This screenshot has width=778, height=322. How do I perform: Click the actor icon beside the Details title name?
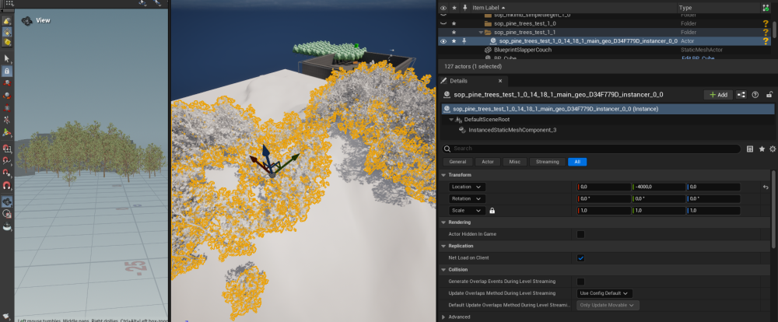tap(447, 95)
